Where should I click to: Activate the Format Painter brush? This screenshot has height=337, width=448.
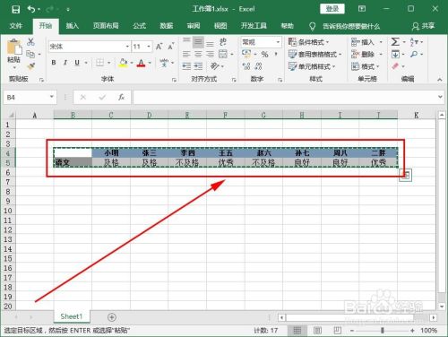30,66
